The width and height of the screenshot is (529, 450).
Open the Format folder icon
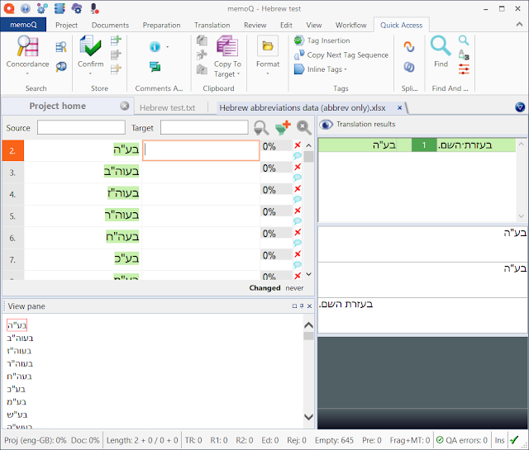268,45
